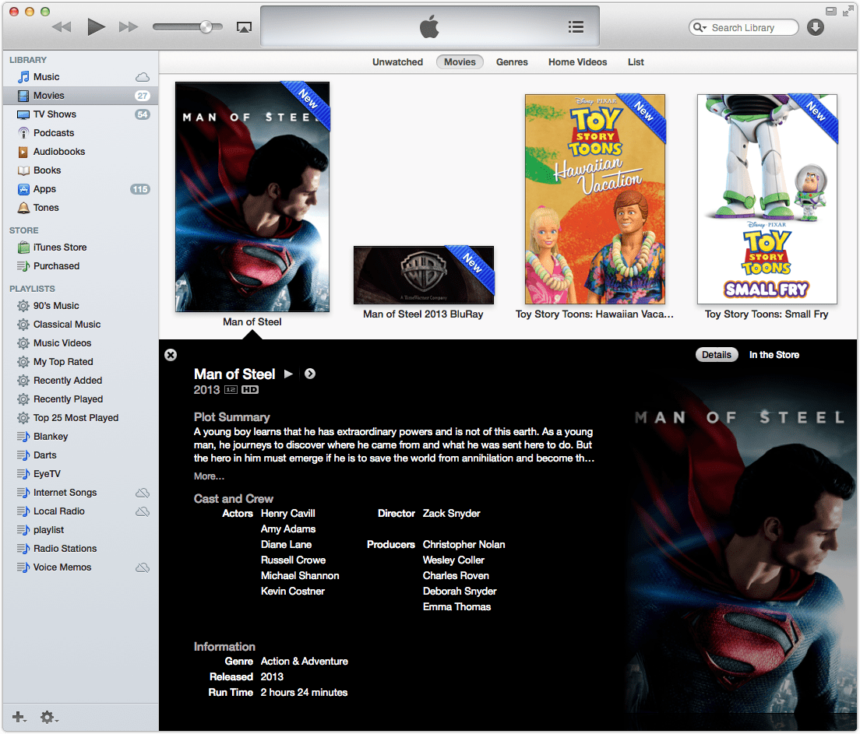Switch to the mini player view

point(831,11)
